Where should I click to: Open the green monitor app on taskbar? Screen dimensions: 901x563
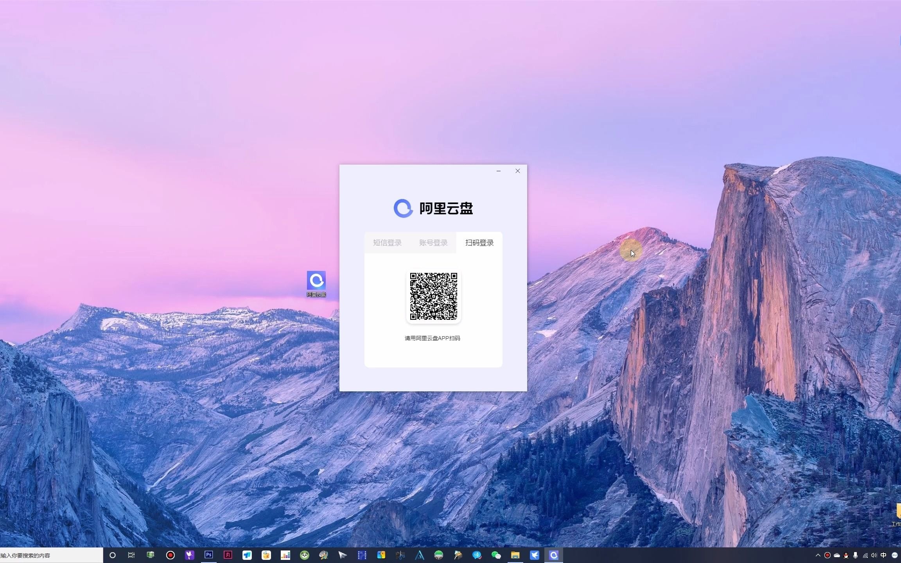click(151, 555)
